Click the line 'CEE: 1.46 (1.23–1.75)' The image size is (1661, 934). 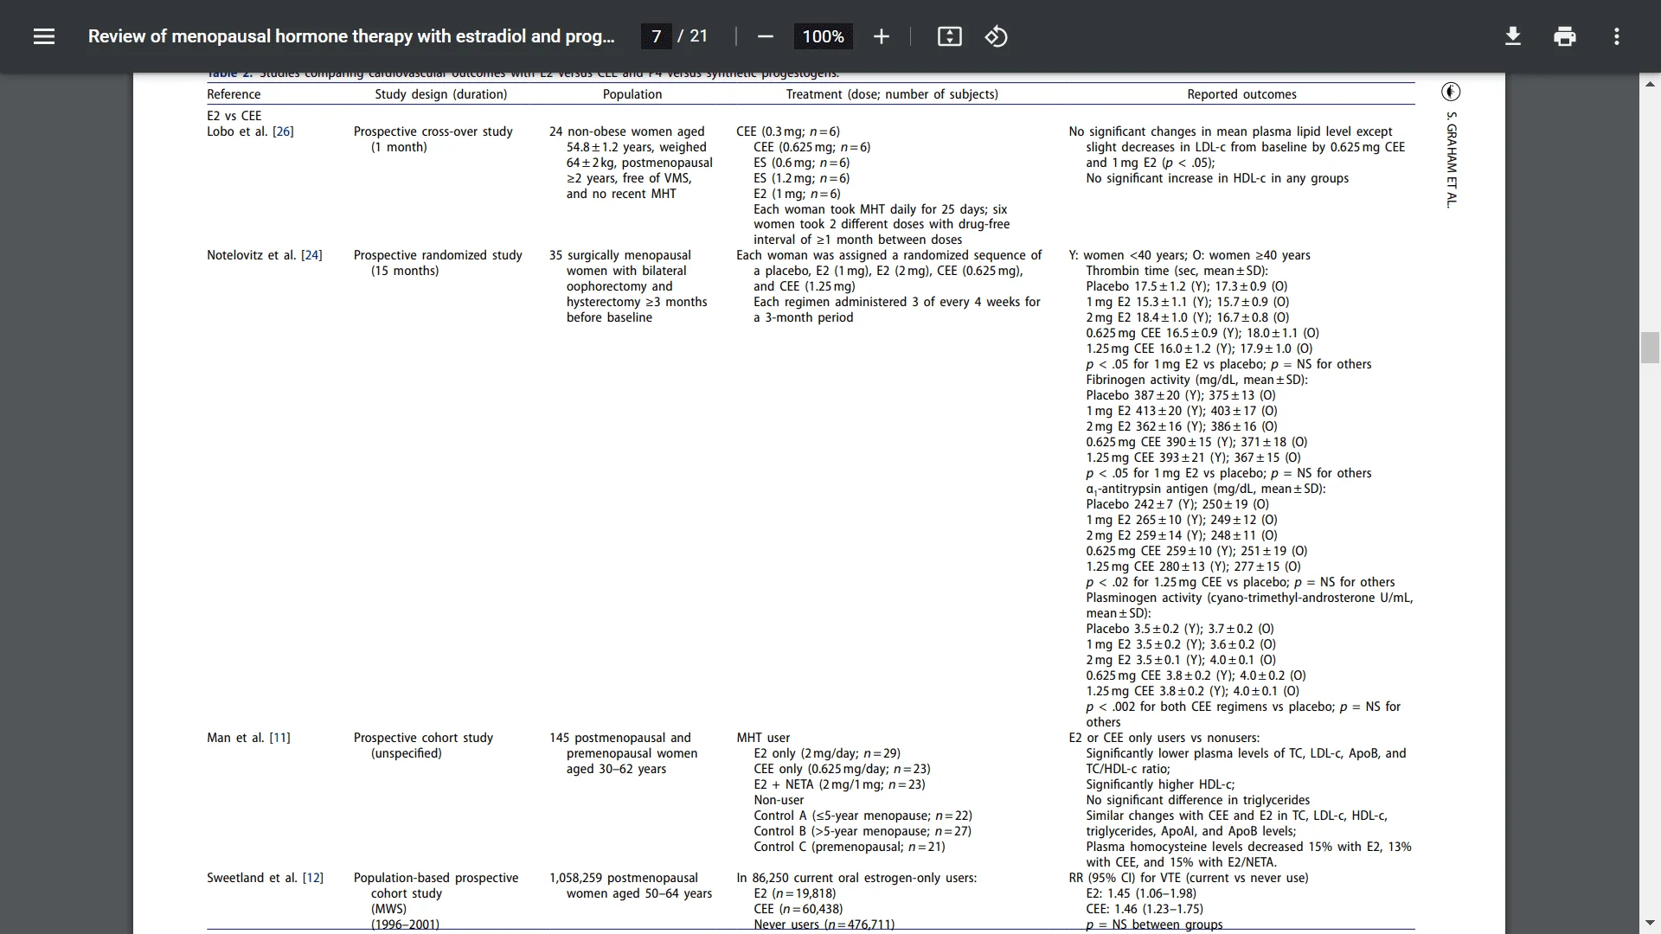pos(1145,909)
